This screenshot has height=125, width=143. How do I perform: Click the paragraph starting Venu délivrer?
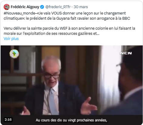tap(69, 31)
